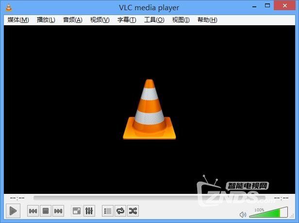The height and width of the screenshot is (223, 299).
Task: Open the 播放(L) menu
Action: [46, 20]
